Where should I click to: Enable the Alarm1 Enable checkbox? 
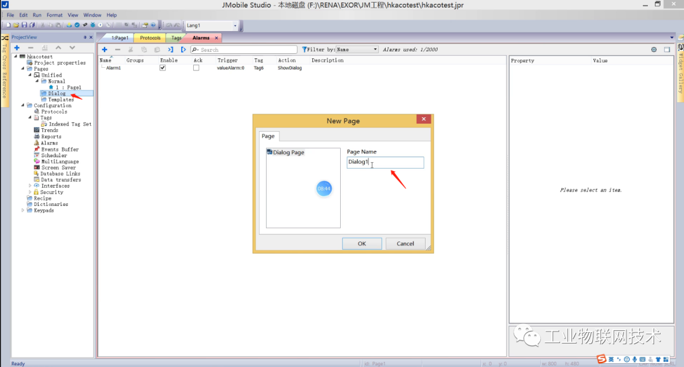pyautogui.click(x=163, y=68)
